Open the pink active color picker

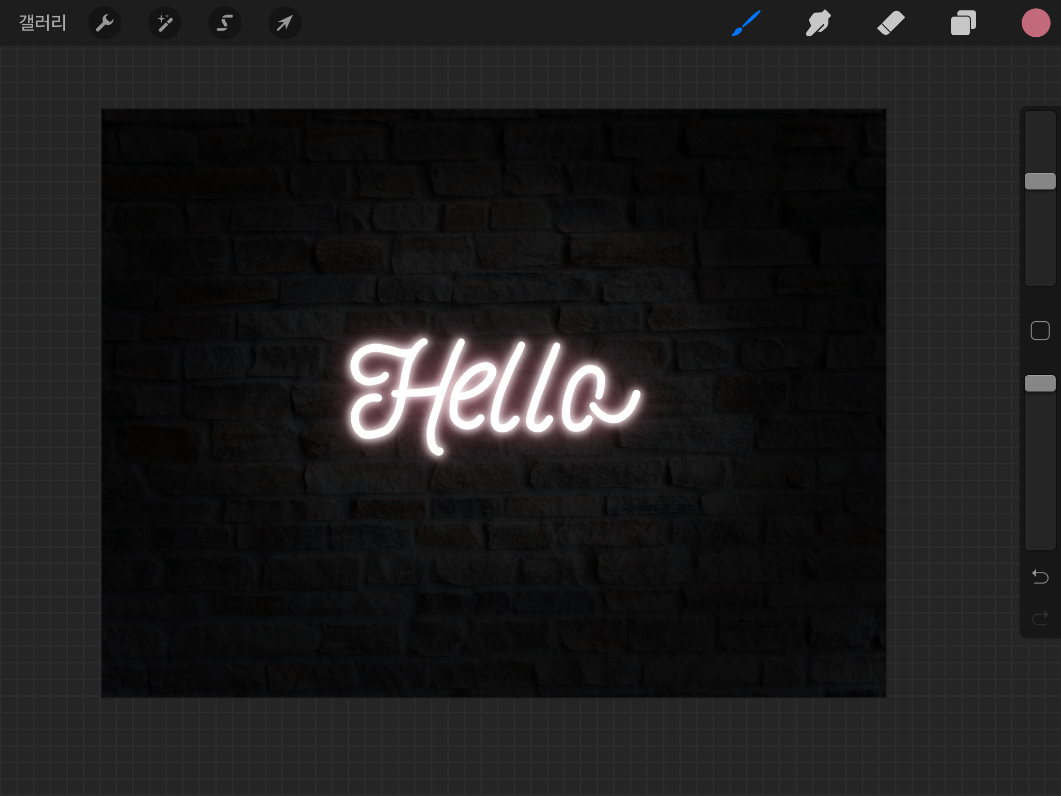click(x=1036, y=23)
